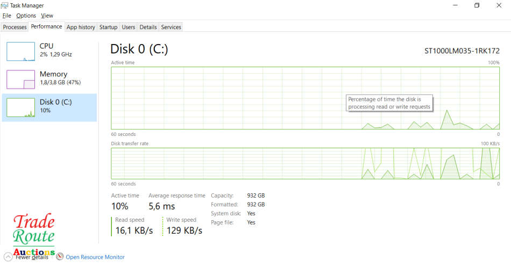
Task: Select the CPU mini graph thumbnail
Action: coord(20,51)
